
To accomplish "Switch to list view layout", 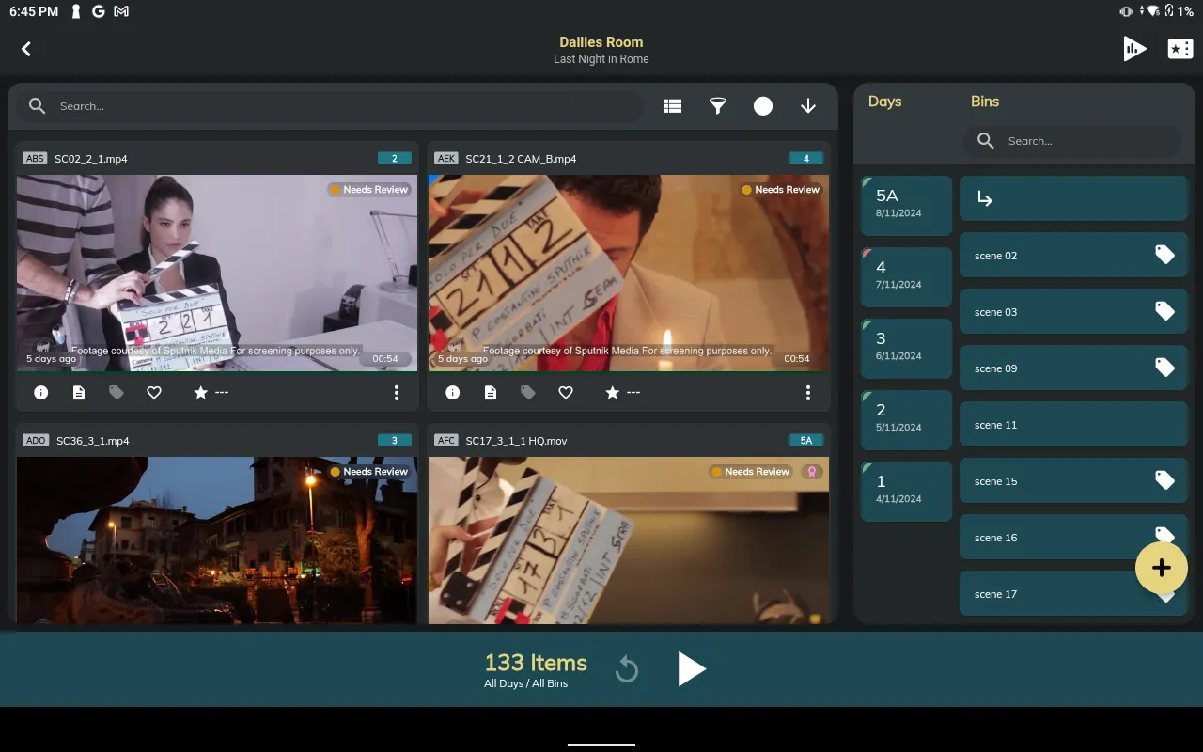I will click(x=673, y=106).
